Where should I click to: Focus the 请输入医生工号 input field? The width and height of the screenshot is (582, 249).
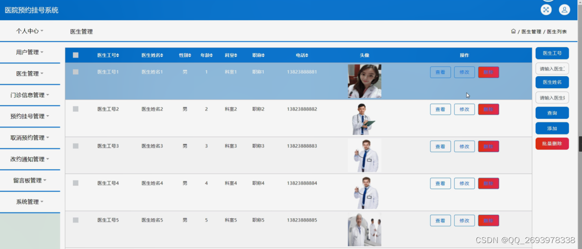[552, 69]
